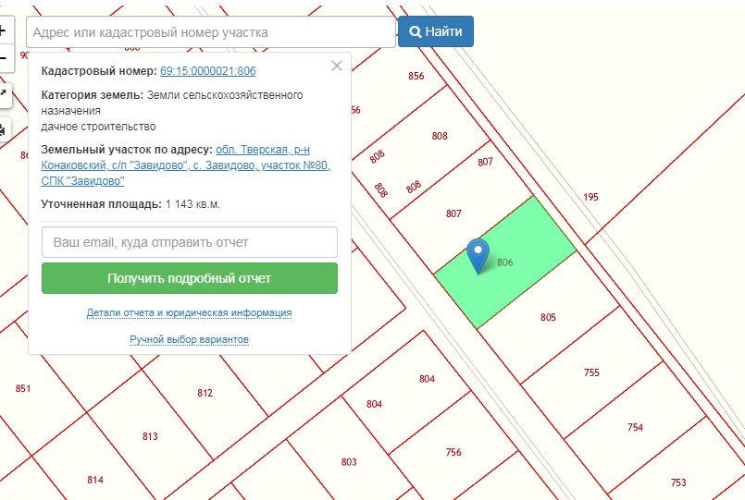Viewport: 745px width, 500px height.
Task: Focus the address or cadastral number search field
Action: click(x=211, y=32)
